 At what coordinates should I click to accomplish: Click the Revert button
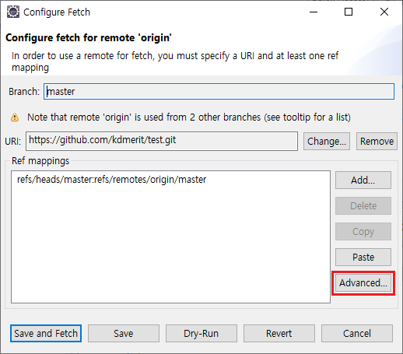[279, 333]
